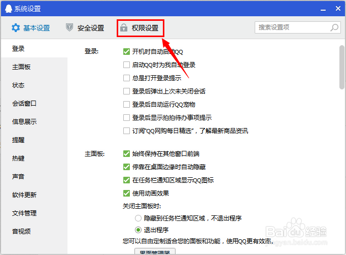
Task: Switch to the 安全设置 tab
Action: coord(85,28)
